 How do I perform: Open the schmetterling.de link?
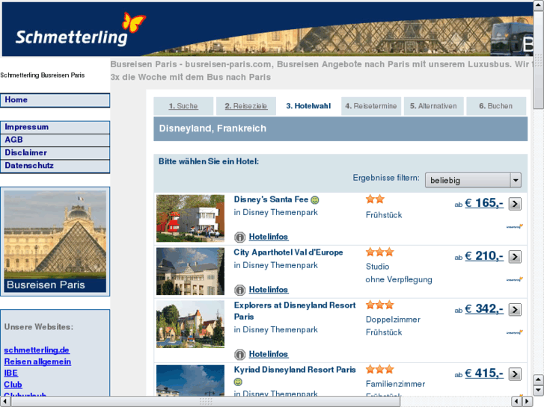coord(37,350)
